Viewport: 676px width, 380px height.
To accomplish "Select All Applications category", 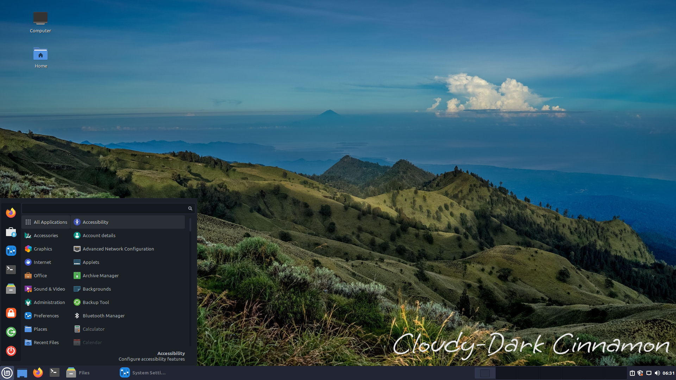I will coord(46,222).
